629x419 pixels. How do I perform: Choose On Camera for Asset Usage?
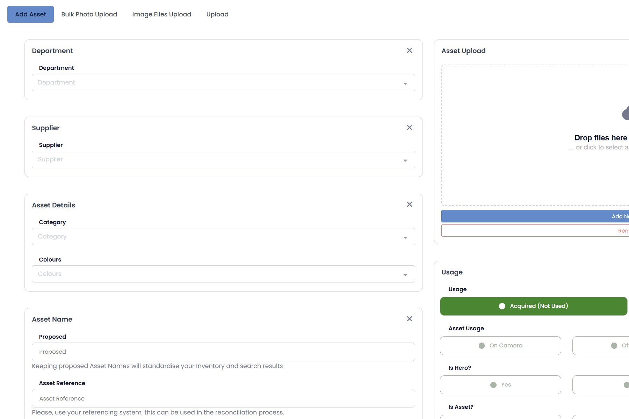[x=500, y=345]
